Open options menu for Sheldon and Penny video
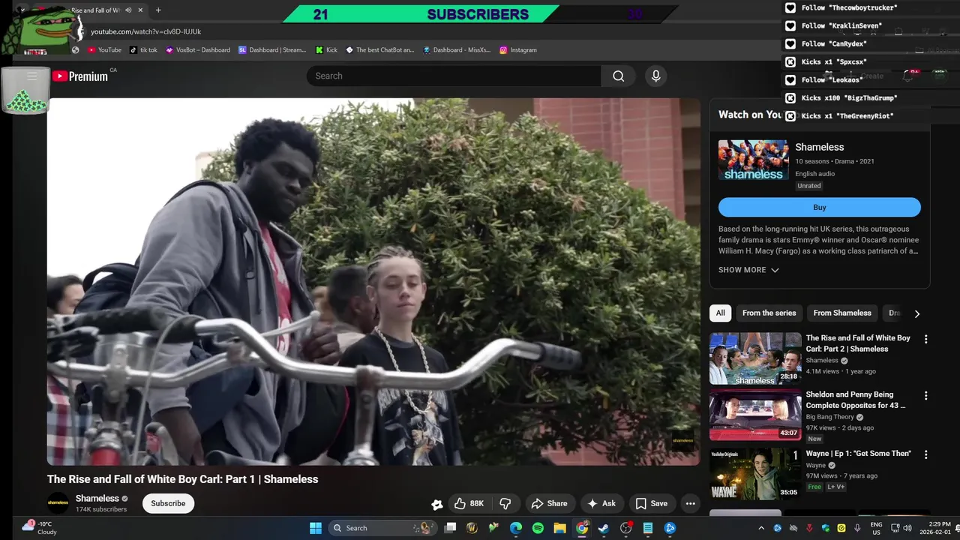The height and width of the screenshot is (540, 960). point(925,395)
